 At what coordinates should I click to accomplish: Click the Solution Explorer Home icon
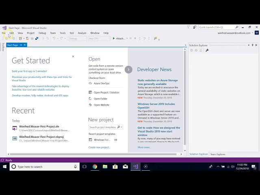(201, 50)
